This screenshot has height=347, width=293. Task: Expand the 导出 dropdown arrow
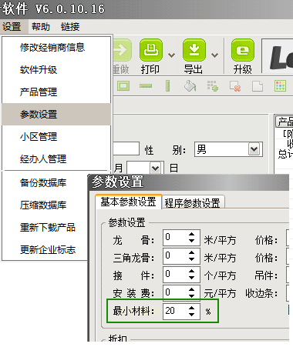[x=214, y=55]
